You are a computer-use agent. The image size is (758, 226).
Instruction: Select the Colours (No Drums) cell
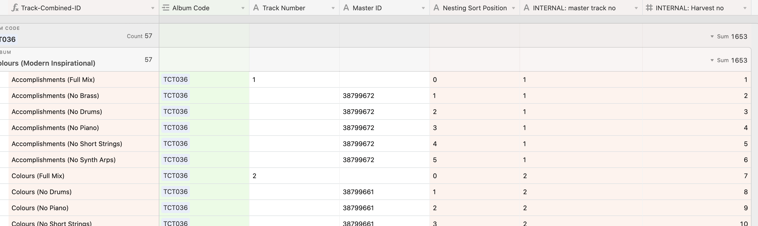pos(84,192)
